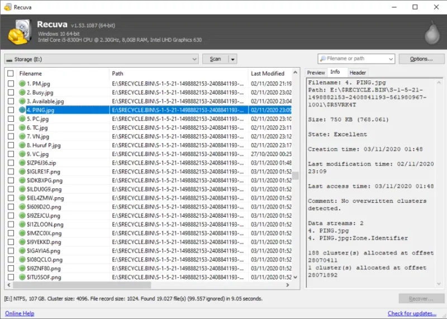Check the box for $IGAYIA6.png

pyautogui.click(x=11, y=251)
